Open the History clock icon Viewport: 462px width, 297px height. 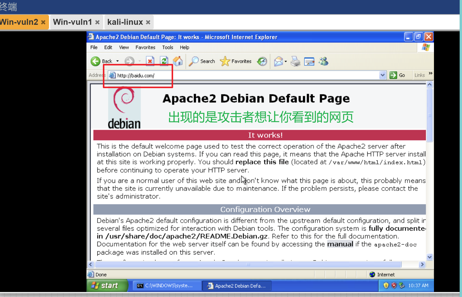click(x=262, y=61)
